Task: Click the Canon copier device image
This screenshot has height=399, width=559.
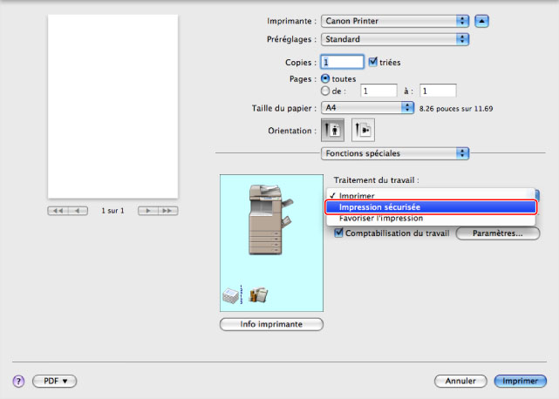Action: click(262, 220)
